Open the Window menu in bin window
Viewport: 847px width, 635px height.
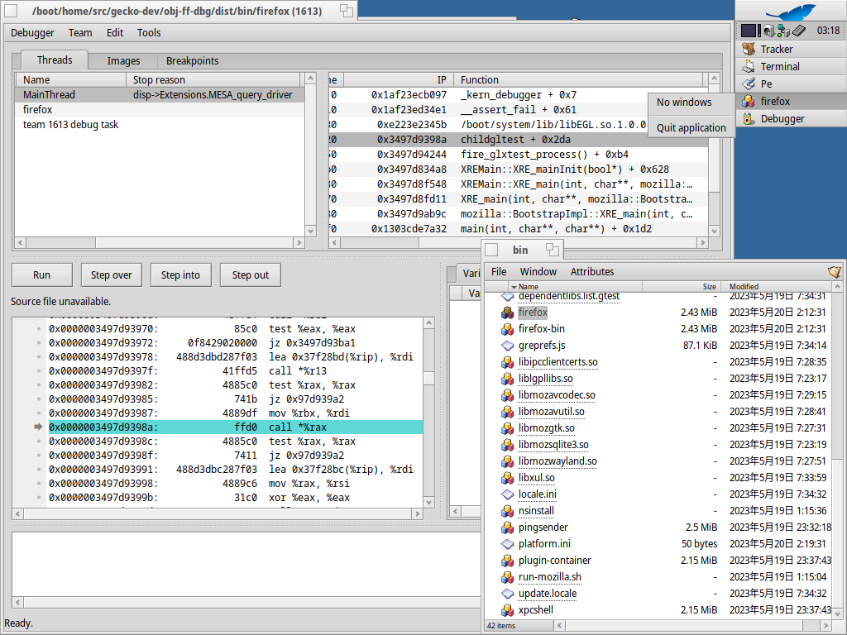pyautogui.click(x=538, y=271)
